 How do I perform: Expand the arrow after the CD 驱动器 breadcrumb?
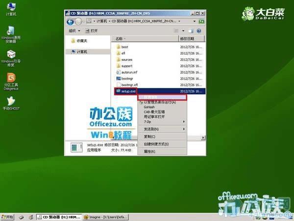[x=179, y=21]
